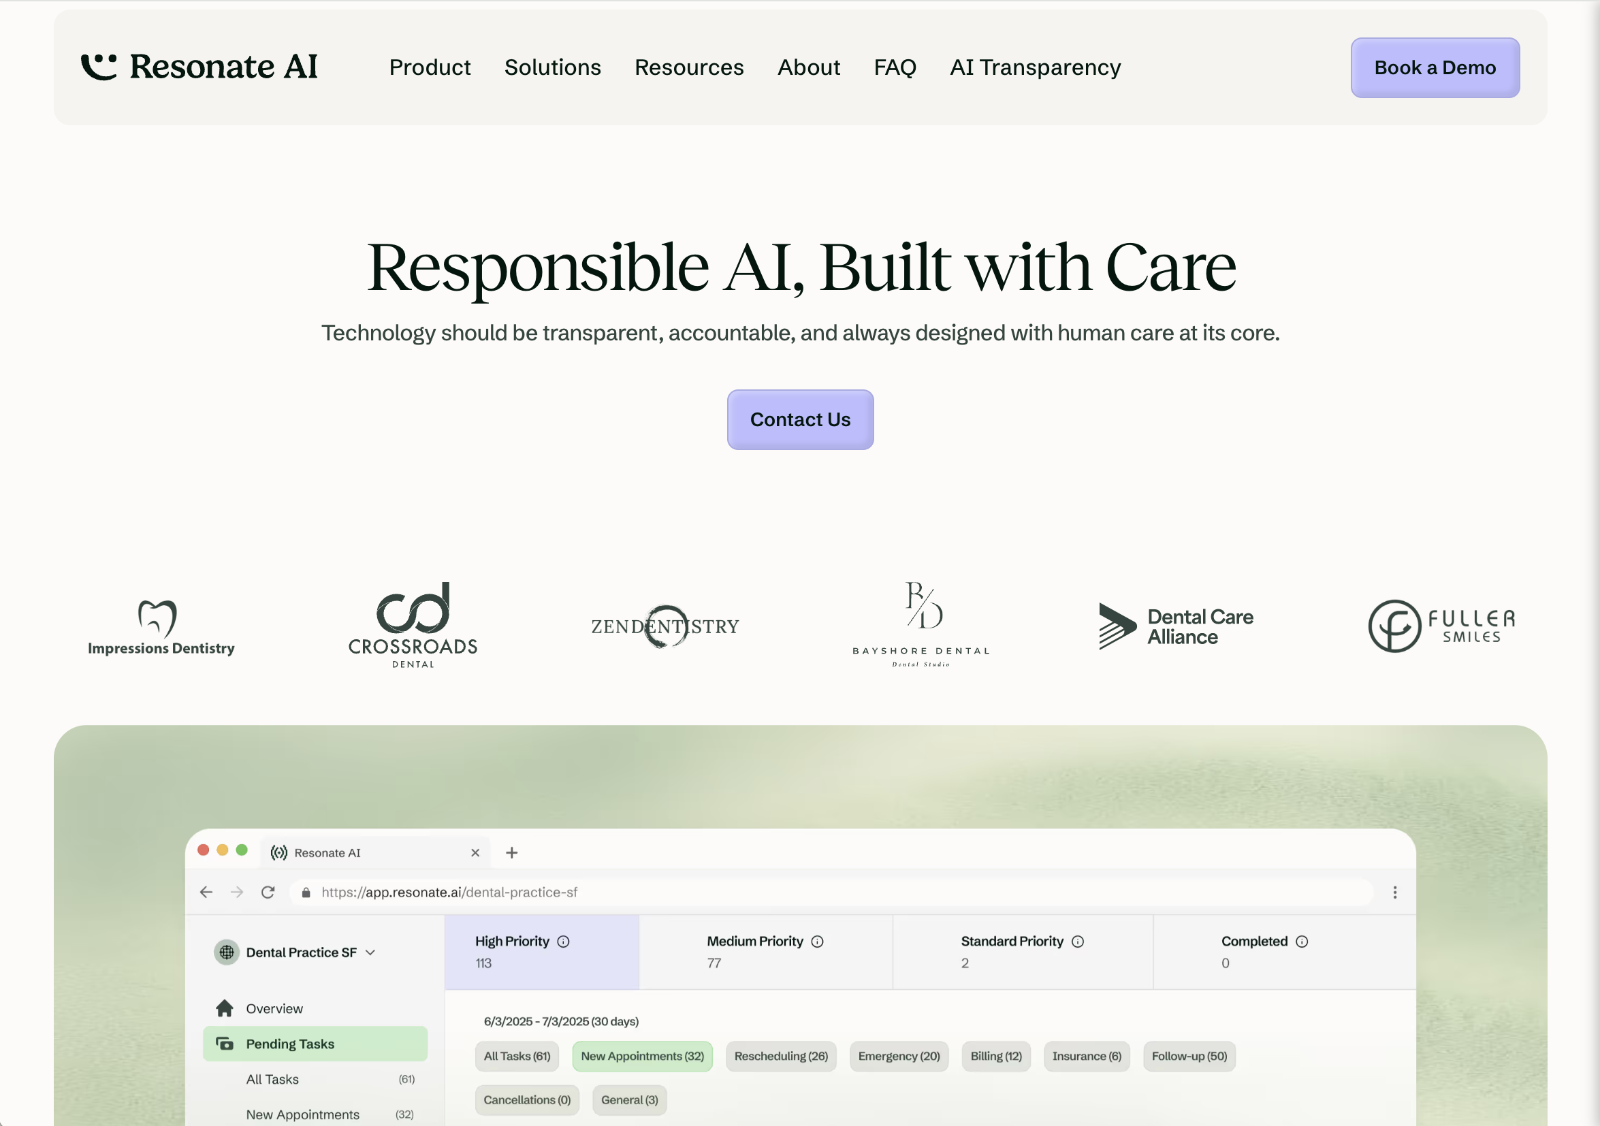Image resolution: width=1600 pixels, height=1126 pixels.
Task: Enable the Emergency (20) filter
Action: click(x=899, y=1056)
